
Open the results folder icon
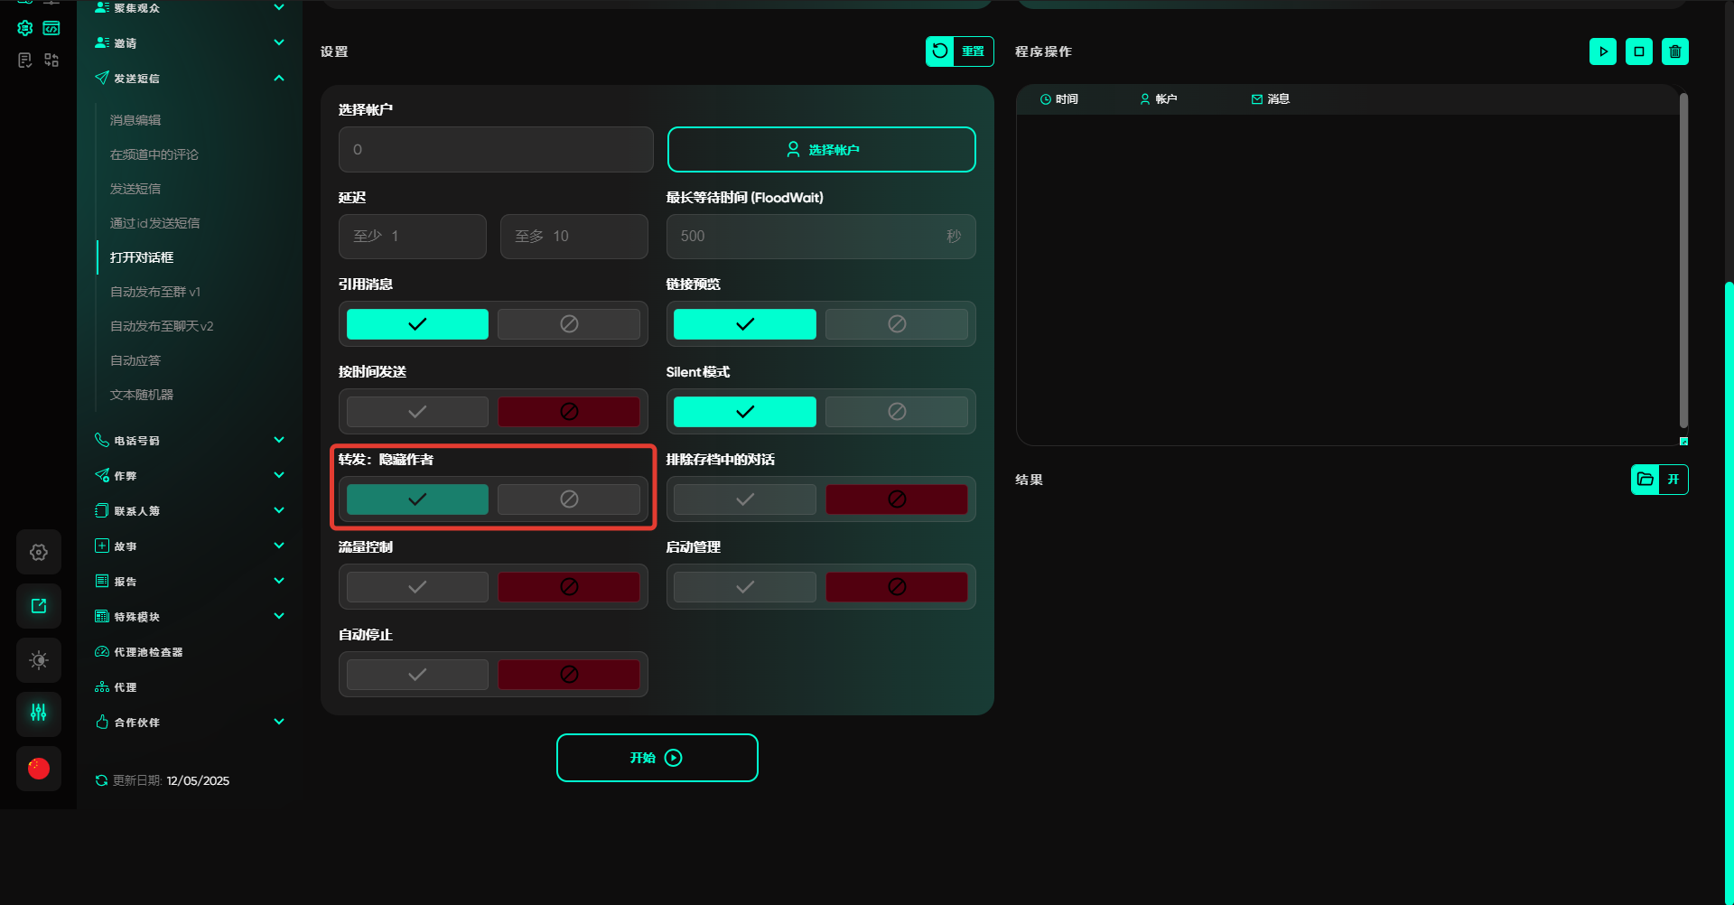(x=1645, y=480)
